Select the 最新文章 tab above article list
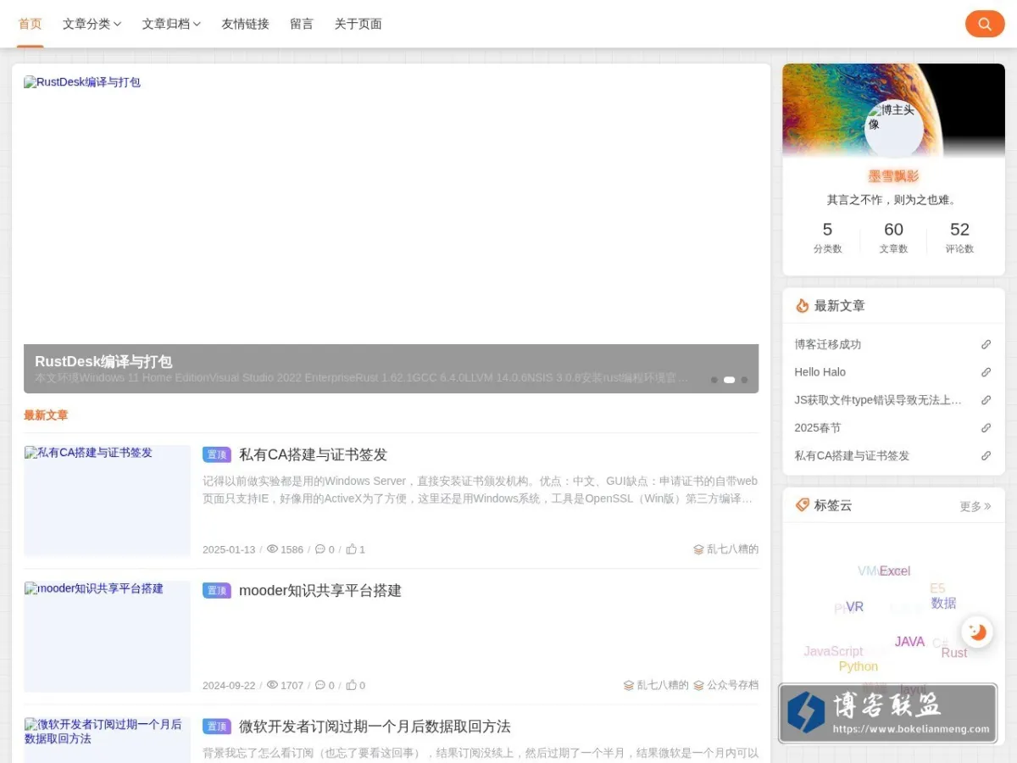Viewport: 1017px width, 763px height. tap(46, 415)
